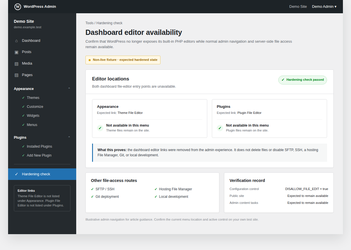Click the checkmark next to Local development
The image size is (351, 250).
tap(156, 197)
